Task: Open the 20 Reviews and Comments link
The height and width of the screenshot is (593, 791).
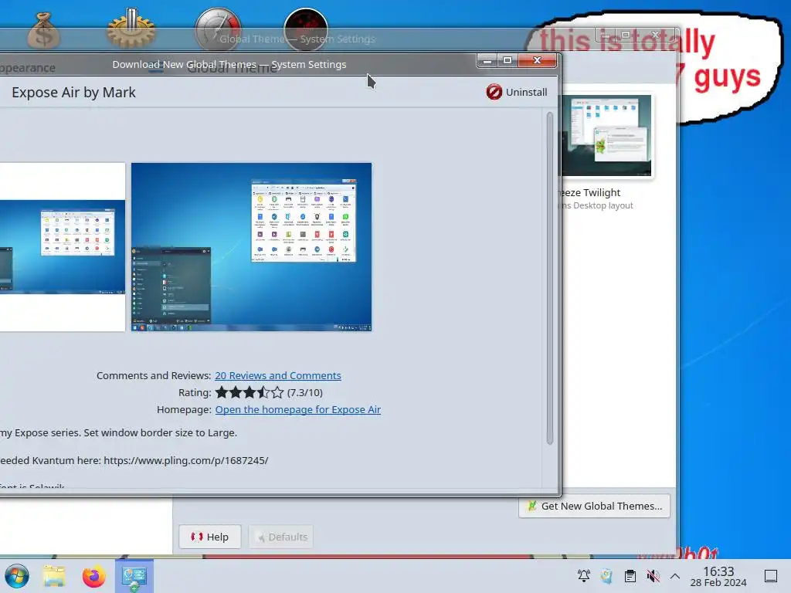Action: click(278, 376)
